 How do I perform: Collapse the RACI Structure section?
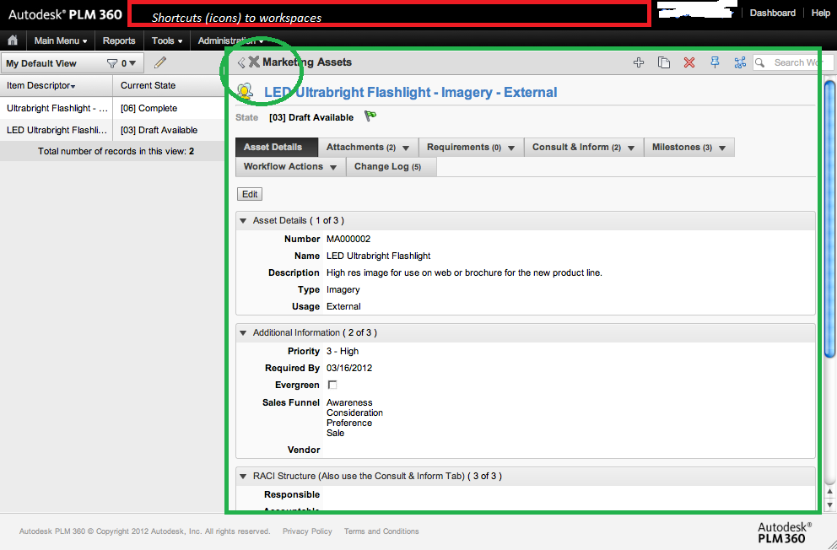[243, 476]
